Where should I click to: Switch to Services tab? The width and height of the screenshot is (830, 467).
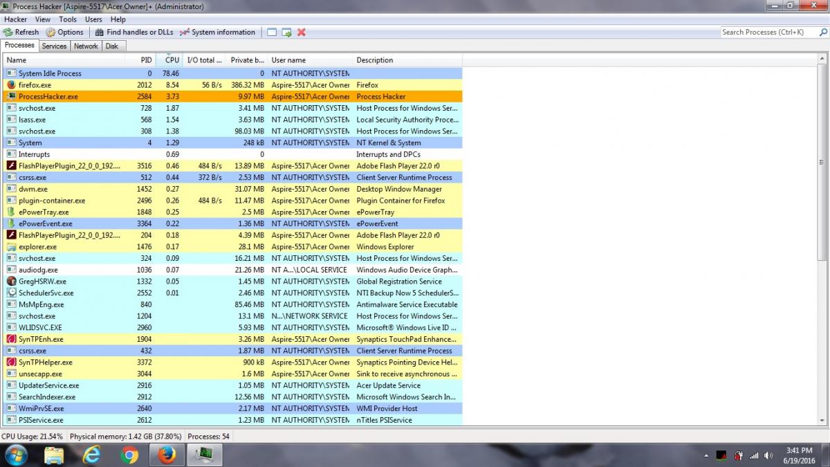tap(54, 46)
